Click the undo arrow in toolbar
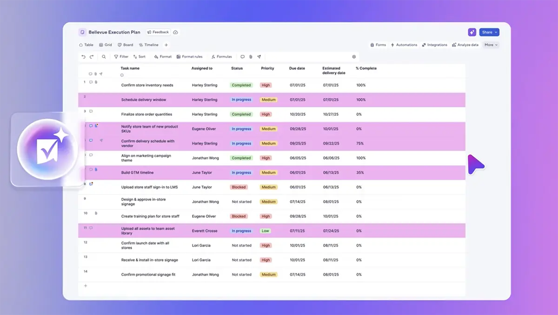This screenshot has height=315, width=558. click(x=84, y=57)
